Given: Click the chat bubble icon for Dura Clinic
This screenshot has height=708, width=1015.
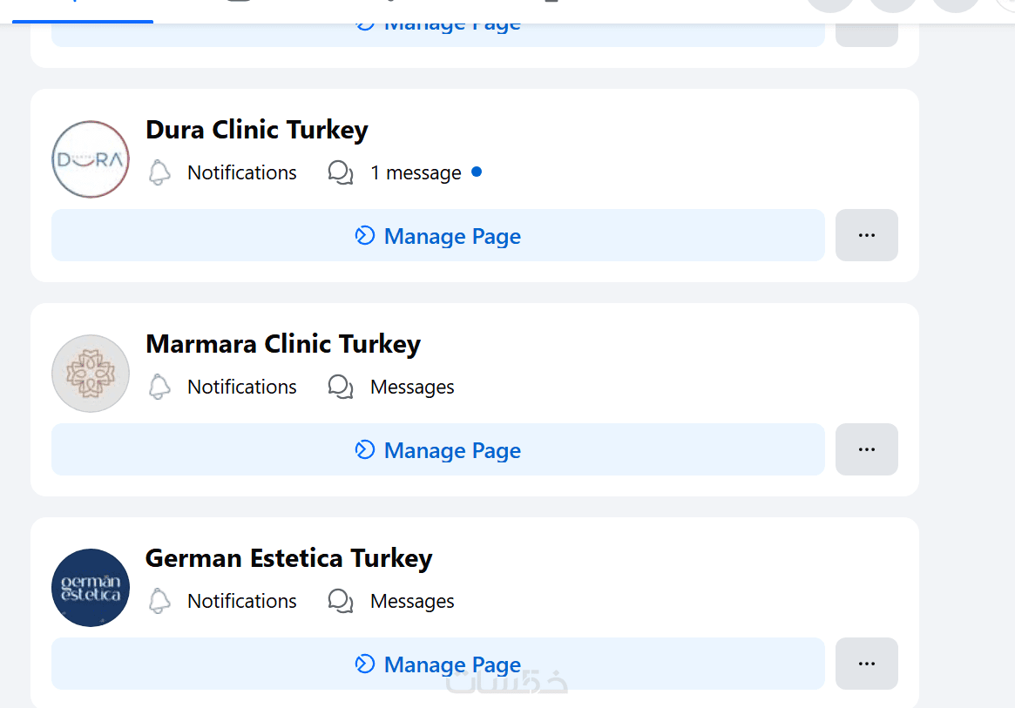Looking at the screenshot, I should pos(341,172).
